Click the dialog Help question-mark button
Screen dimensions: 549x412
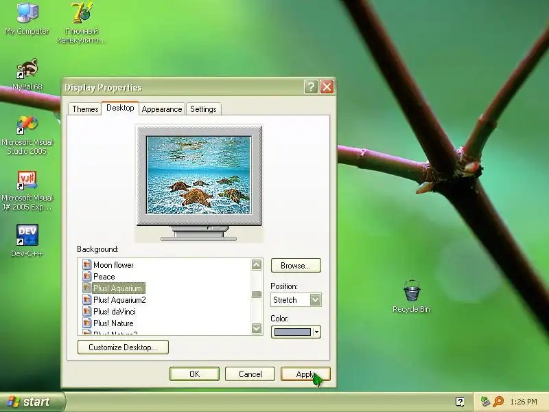311,87
